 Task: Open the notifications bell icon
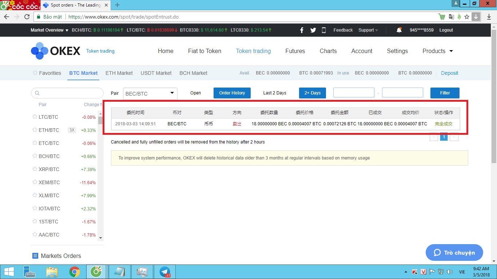399,30
